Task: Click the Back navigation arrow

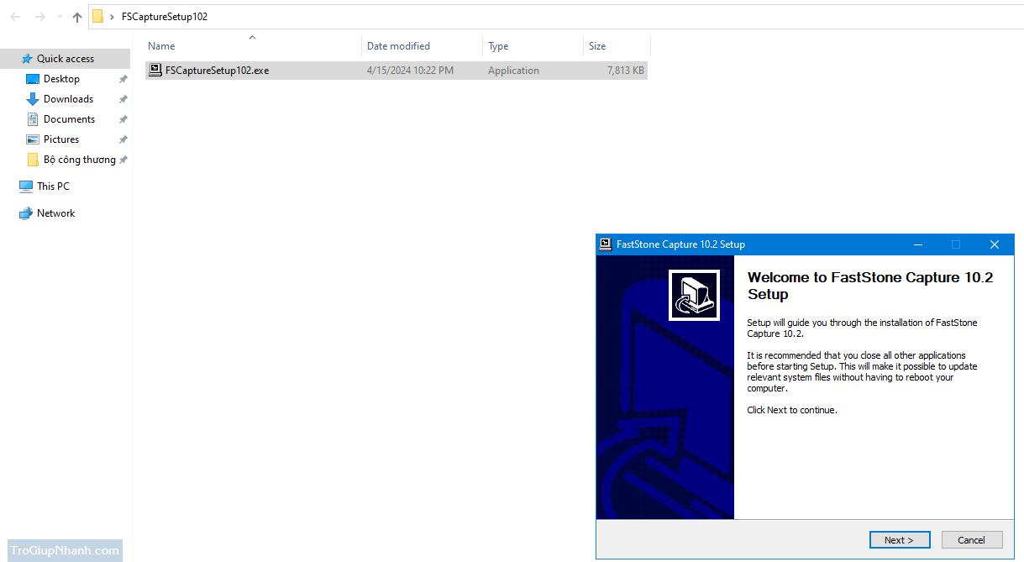Action: [15, 17]
